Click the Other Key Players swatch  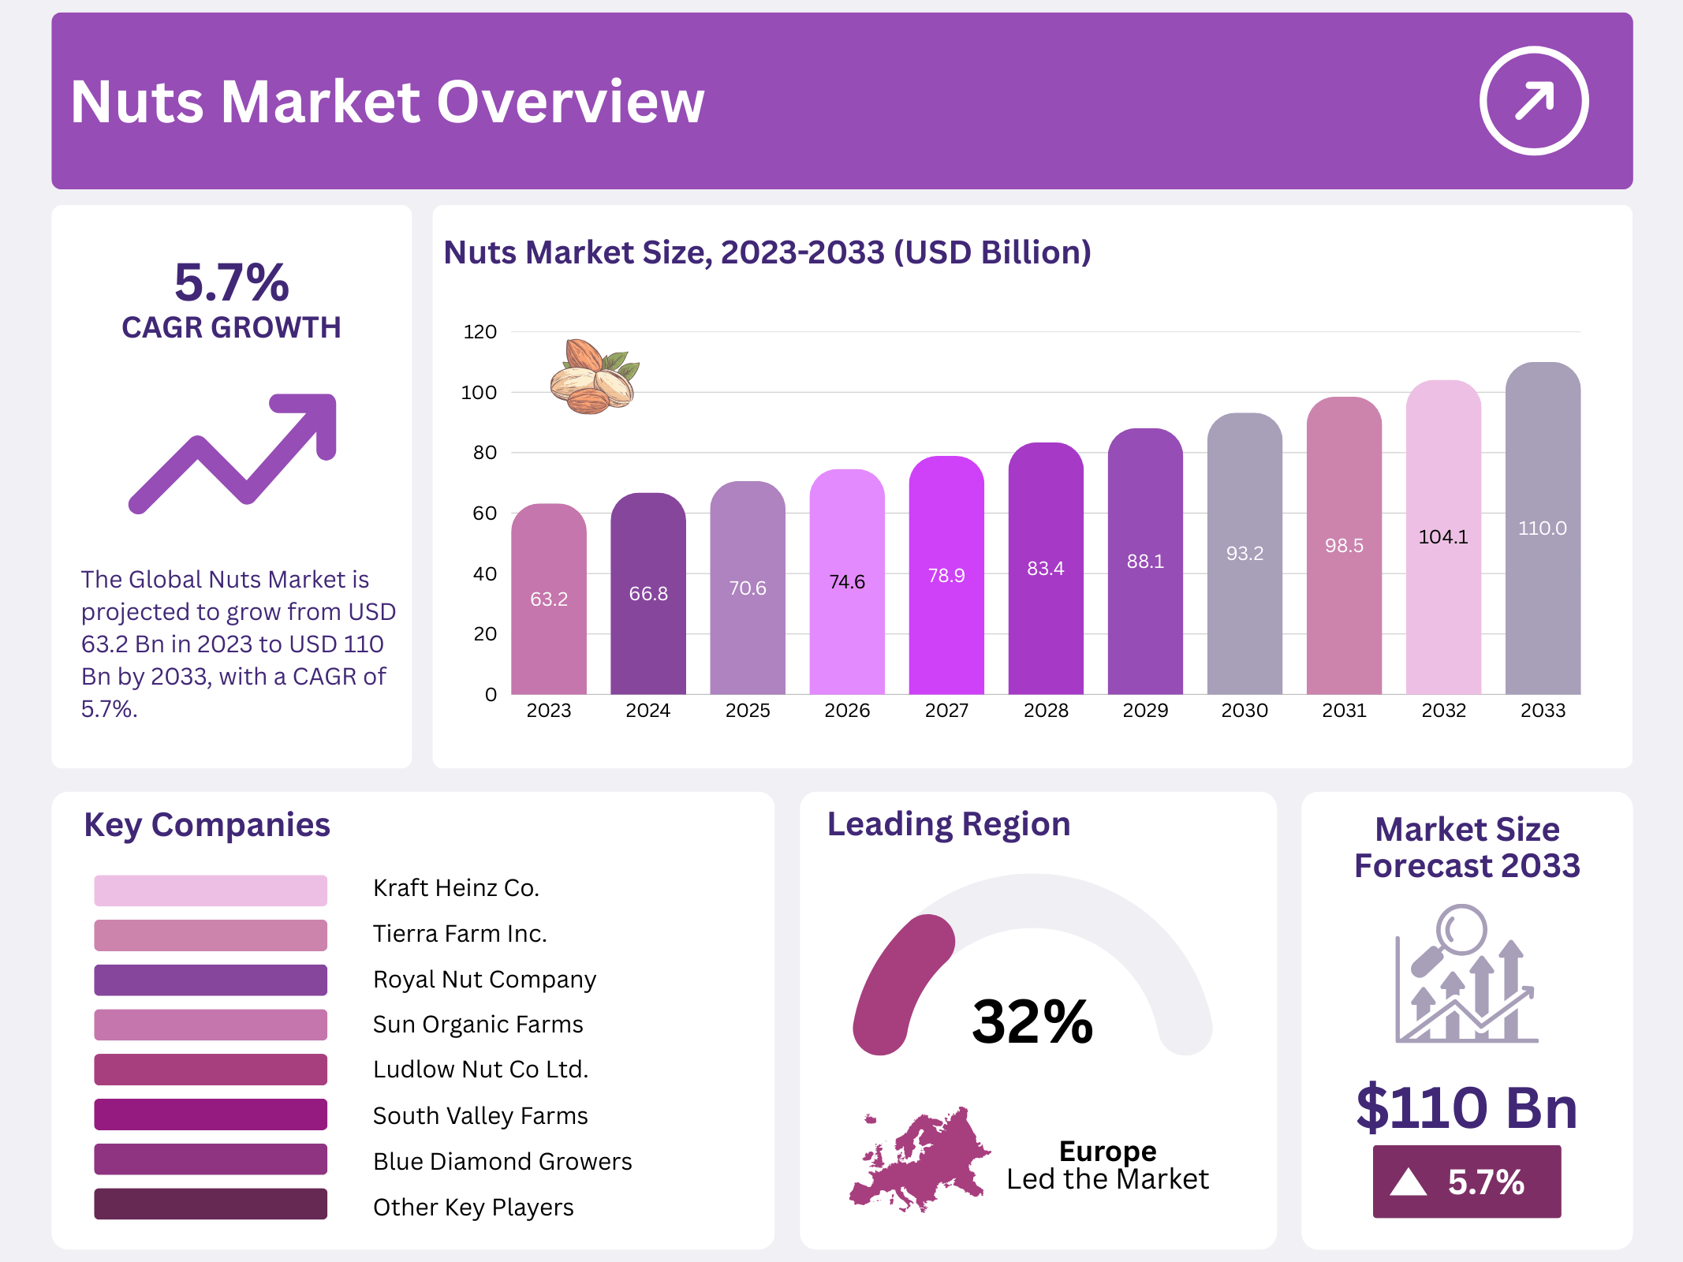pyautogui.click(x=211, y=1204)
